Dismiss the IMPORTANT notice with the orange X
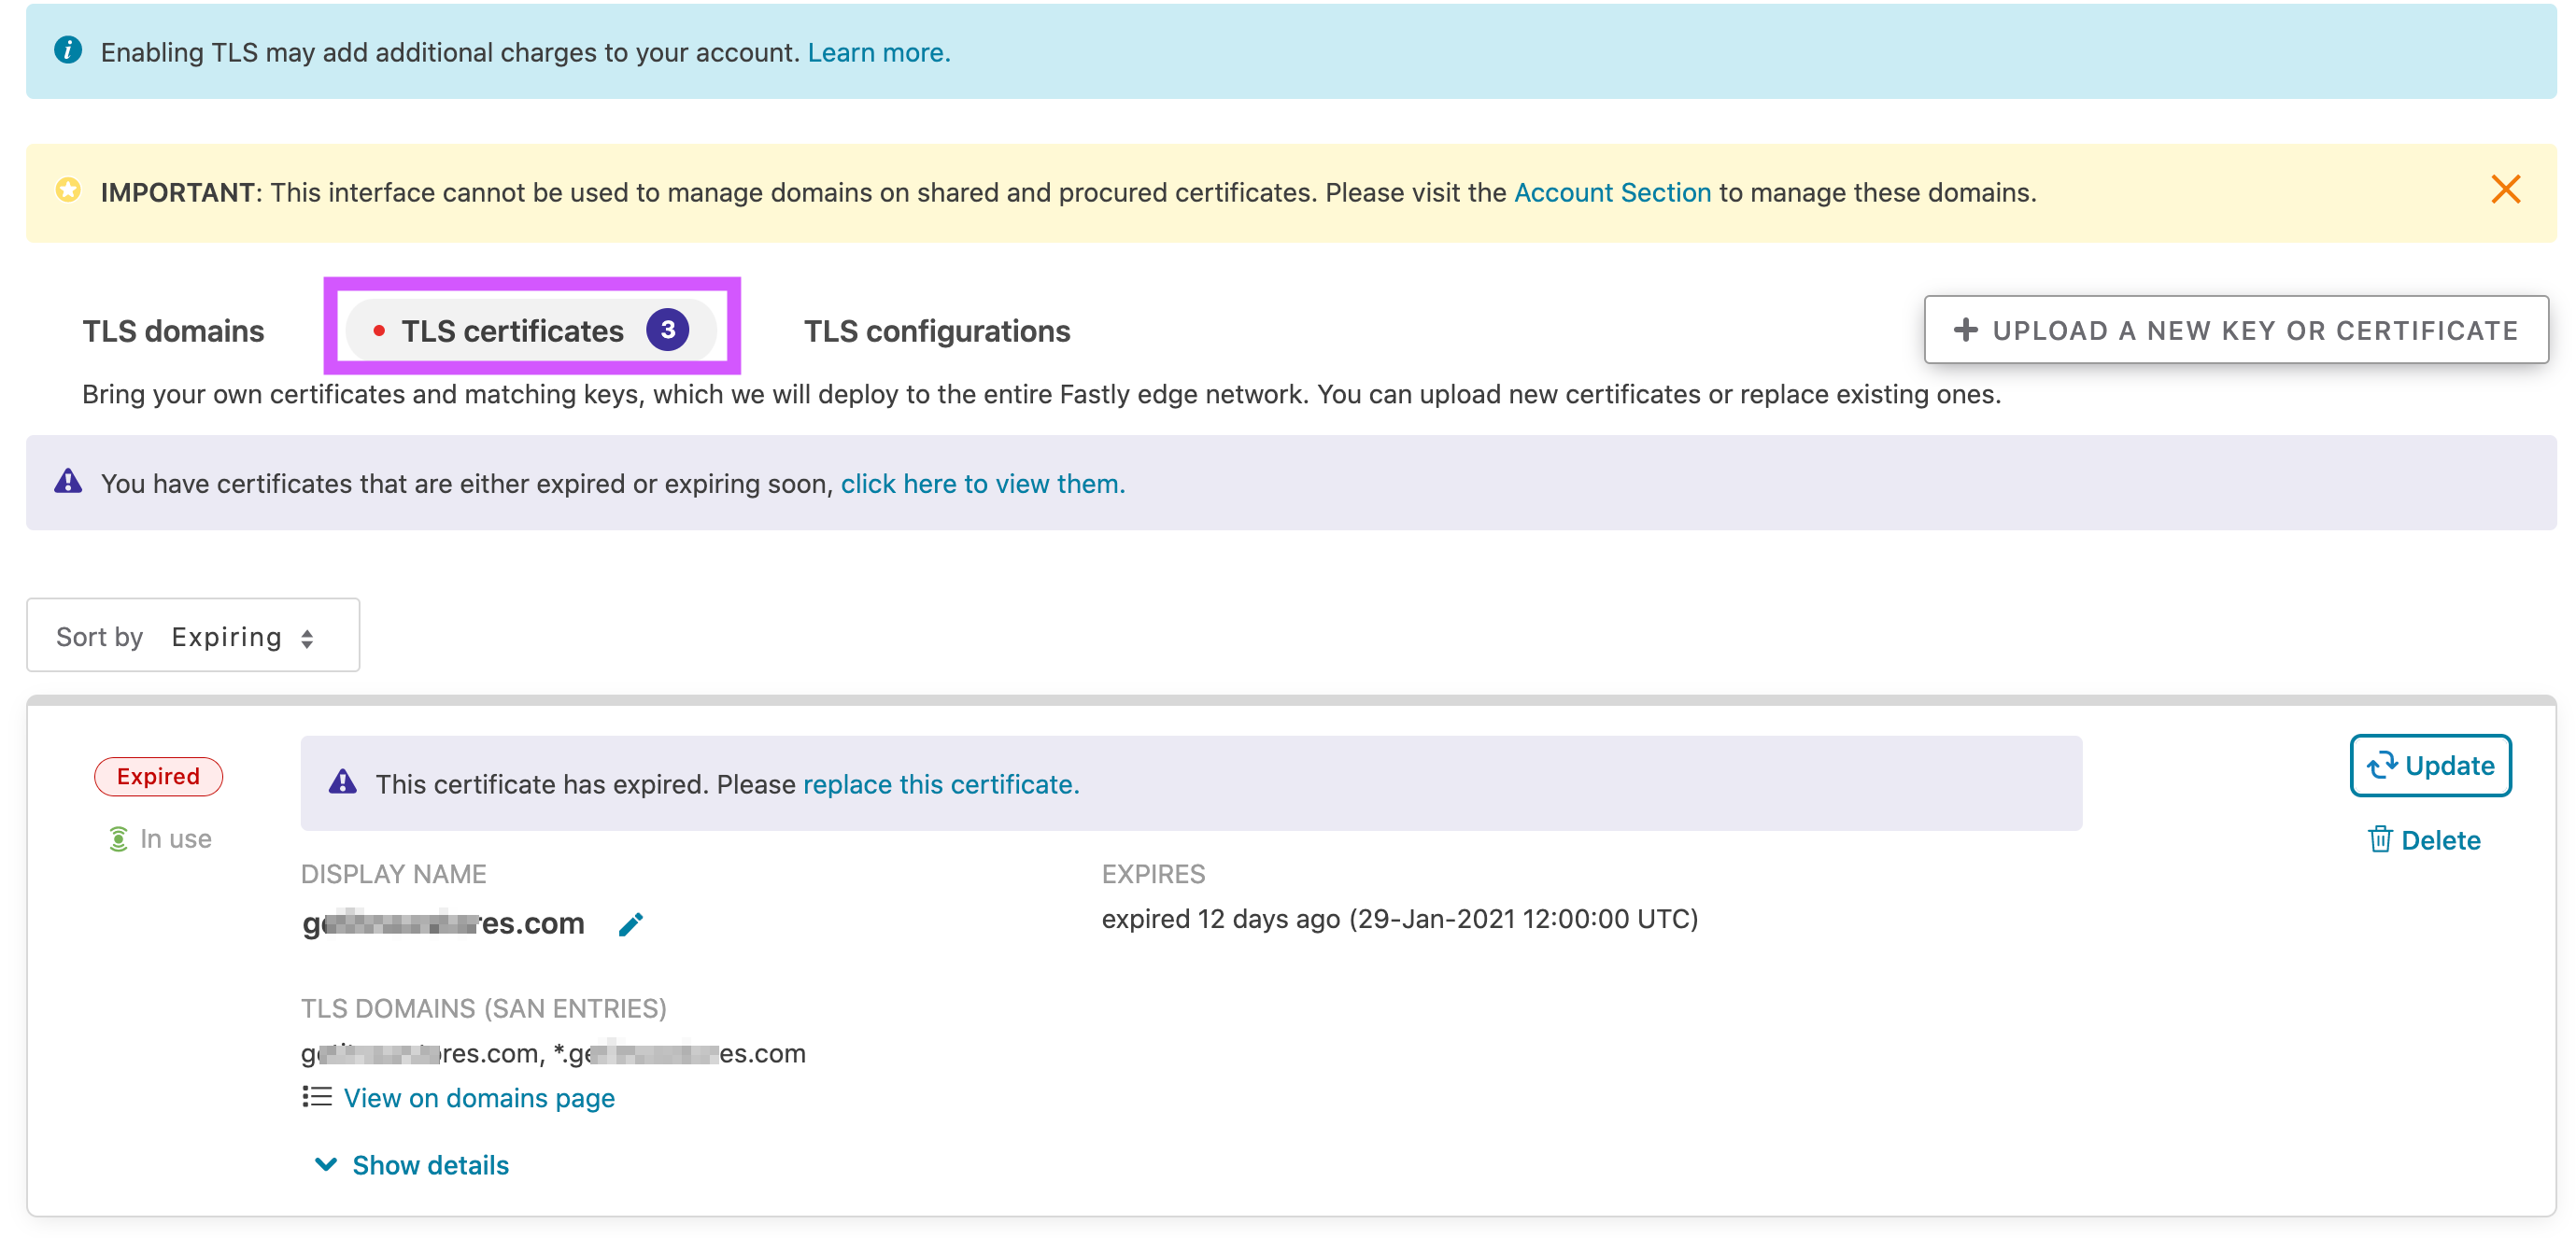Image resolution: width=2576 pixels, height=1238 pixels. pyautogui.click(x=2505, y=189)
